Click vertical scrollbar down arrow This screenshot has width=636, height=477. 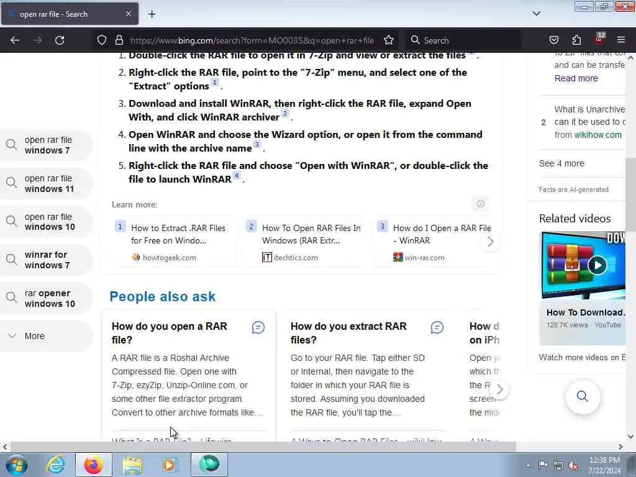coord(630,437)
